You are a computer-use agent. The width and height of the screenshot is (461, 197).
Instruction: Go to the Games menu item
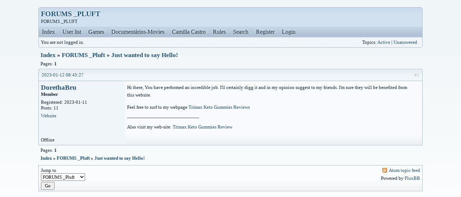pyautogui.click(x=96, y=32)
